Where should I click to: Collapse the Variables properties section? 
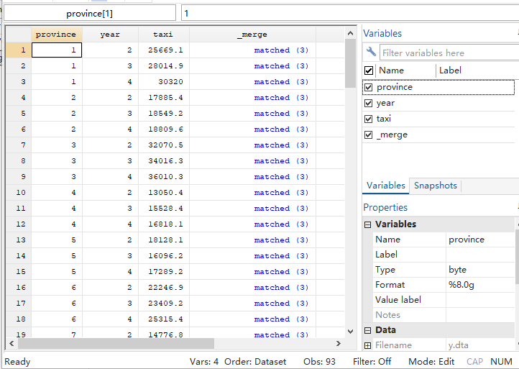pyautogui.click(x=367, y=224)
